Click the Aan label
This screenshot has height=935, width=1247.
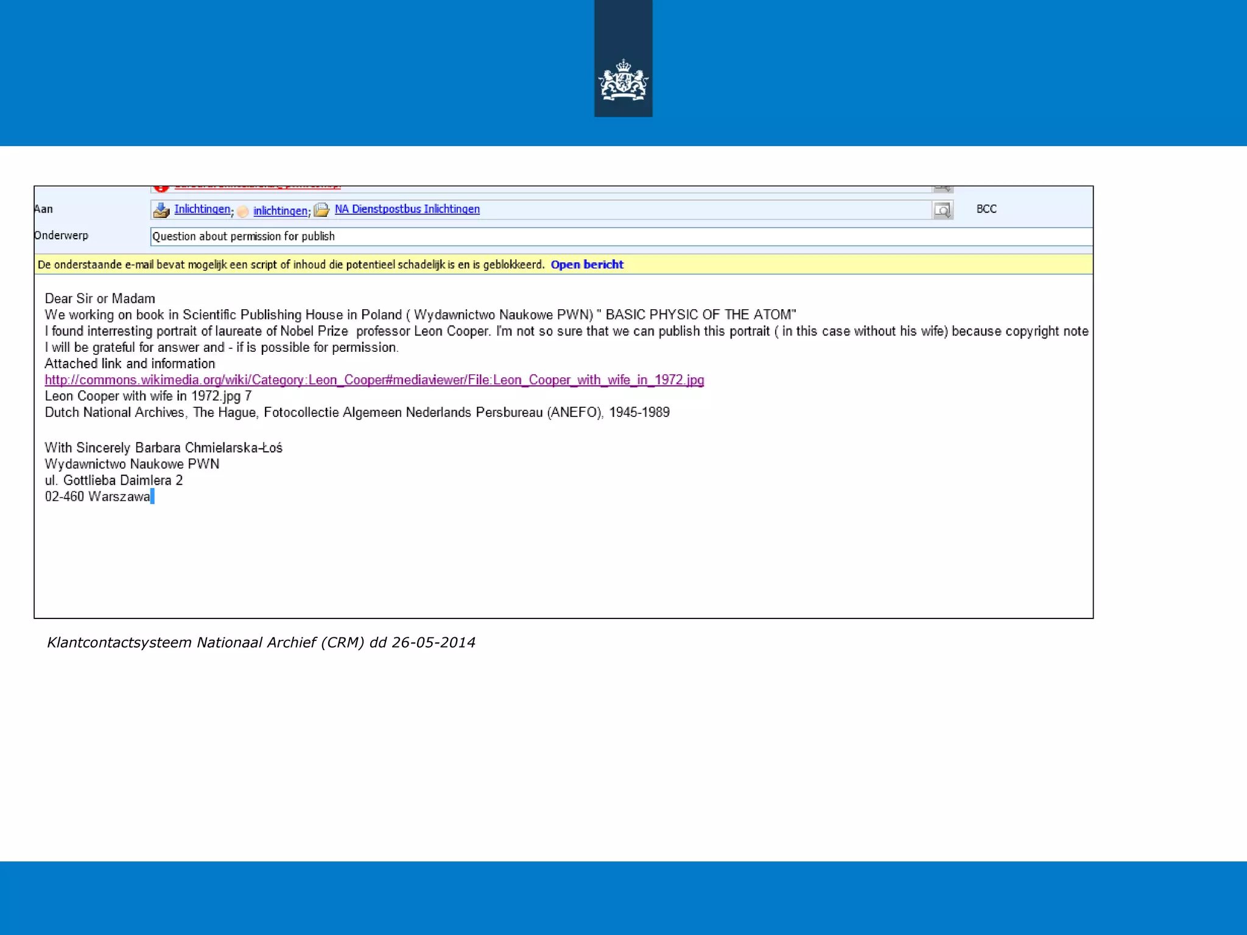click(x=43, y=209)
